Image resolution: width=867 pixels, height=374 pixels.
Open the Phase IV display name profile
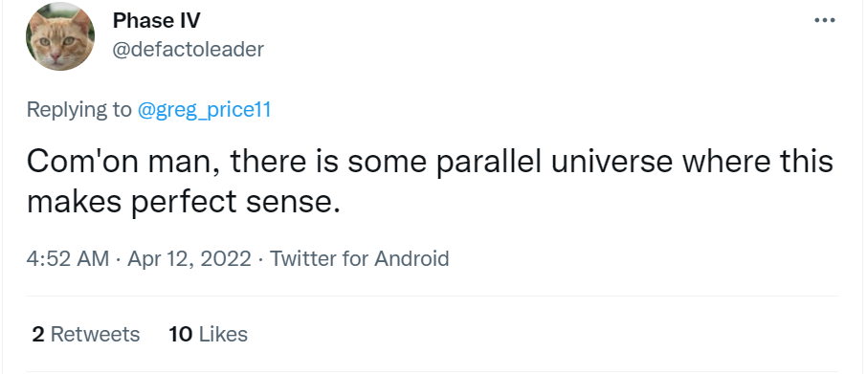(x=157, y=21)
